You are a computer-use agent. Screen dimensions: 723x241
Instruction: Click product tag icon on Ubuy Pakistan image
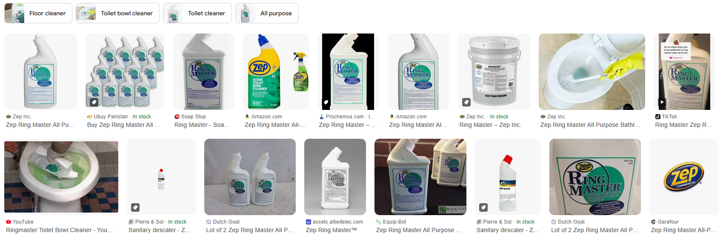point(94,102)
